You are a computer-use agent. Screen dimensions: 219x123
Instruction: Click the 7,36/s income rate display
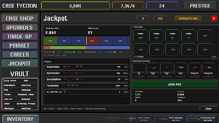coord(128,6)
